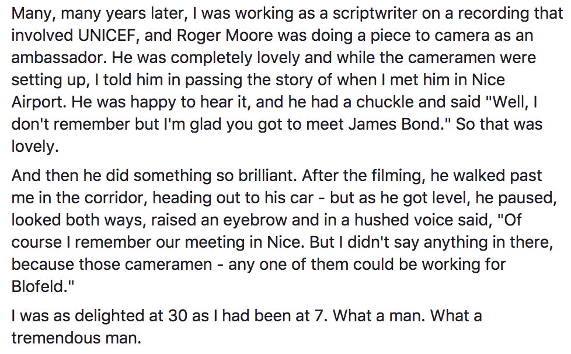Click the name "Blofeld"
This screenshot has width=571, height=354.
44,285
